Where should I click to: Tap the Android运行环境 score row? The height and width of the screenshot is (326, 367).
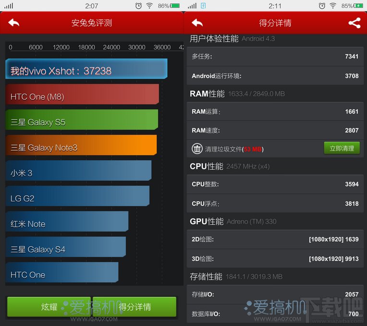coord(275,76)
